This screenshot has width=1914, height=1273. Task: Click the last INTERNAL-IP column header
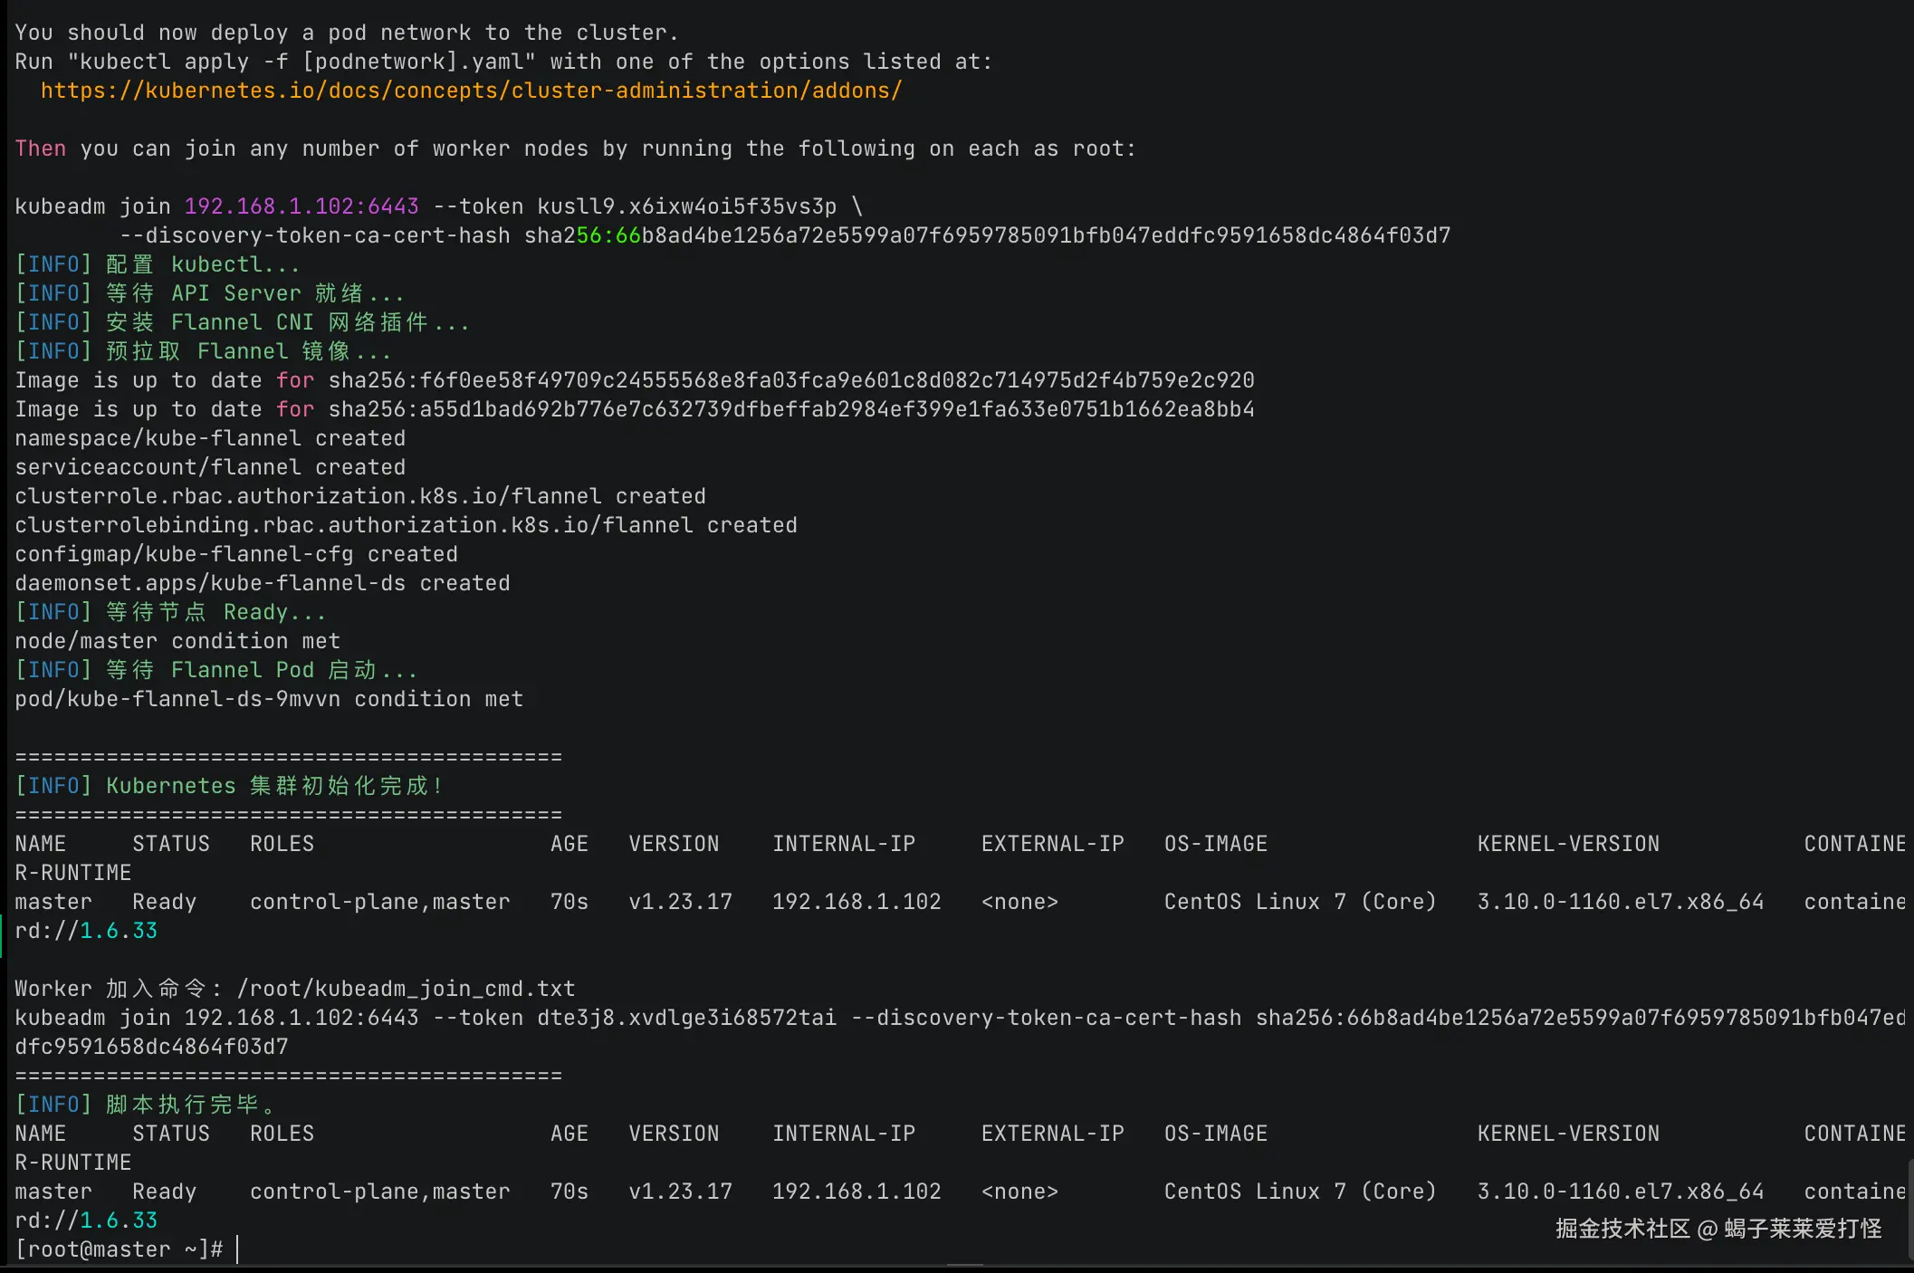843,1134
